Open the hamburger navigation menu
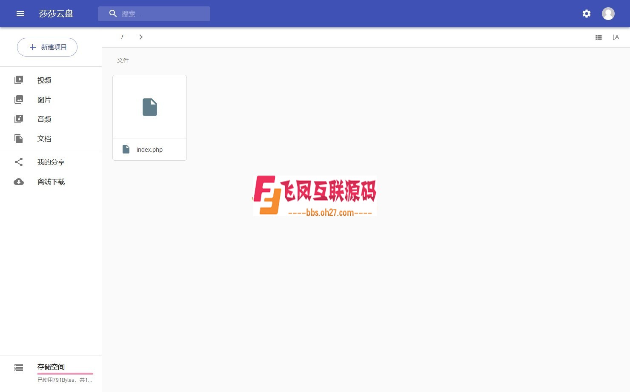Screen dimensions: 630x392 pos(20,14)
